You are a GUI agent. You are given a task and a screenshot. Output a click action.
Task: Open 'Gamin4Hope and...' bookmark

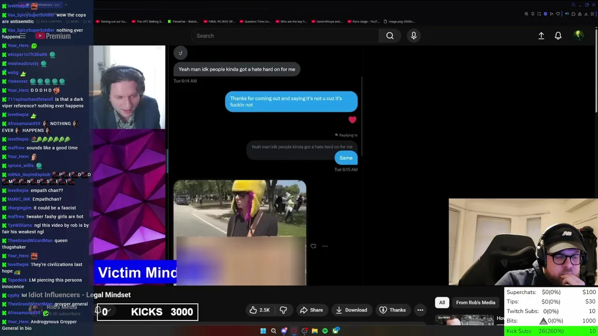[x=327, y=21]
